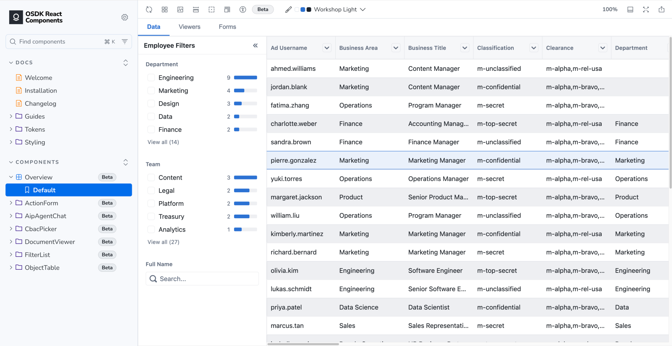Viewport: 672px width, 346px height.
Task: Toggle the grid view toolbar icon
Action: pyautogui.click(x=164, y=9)
